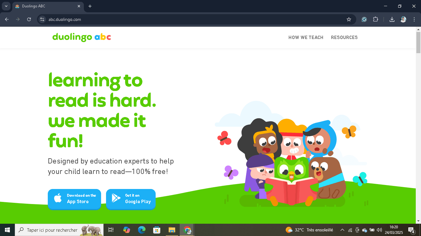Open volume control in the system tray
421x236 pixels.
pos(379,230)
